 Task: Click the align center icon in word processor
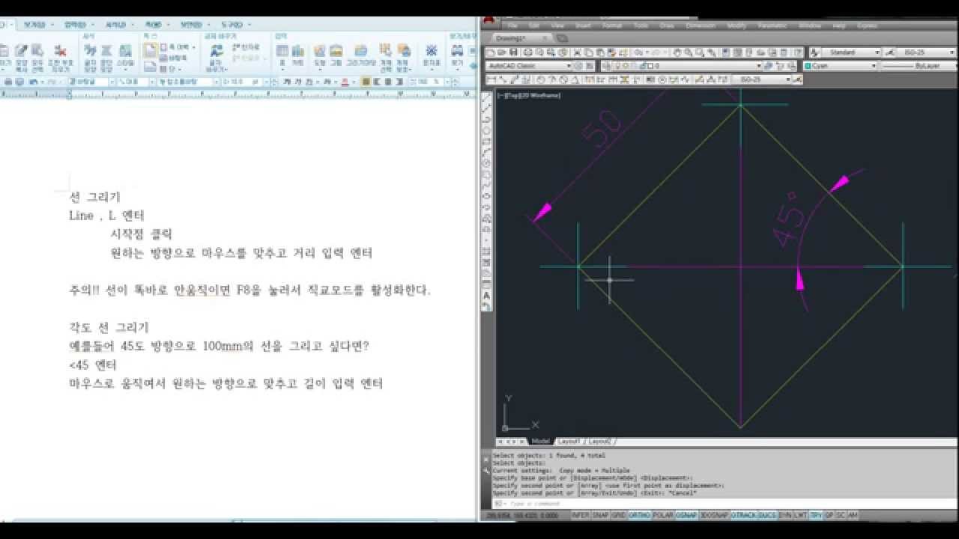387,81
